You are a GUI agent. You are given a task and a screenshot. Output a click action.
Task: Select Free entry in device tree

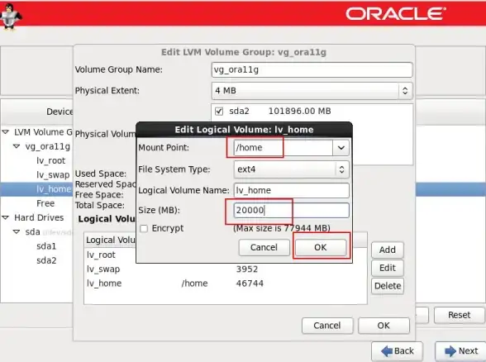tap(45, 203)
